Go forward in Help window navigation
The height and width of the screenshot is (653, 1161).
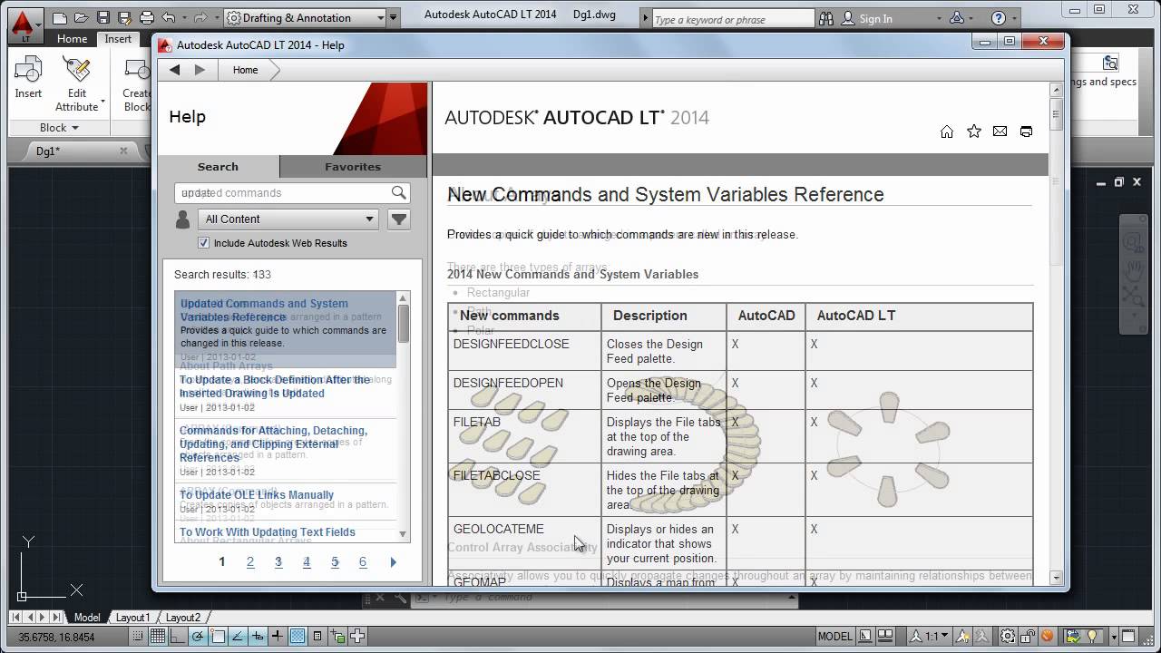[200, 70]
